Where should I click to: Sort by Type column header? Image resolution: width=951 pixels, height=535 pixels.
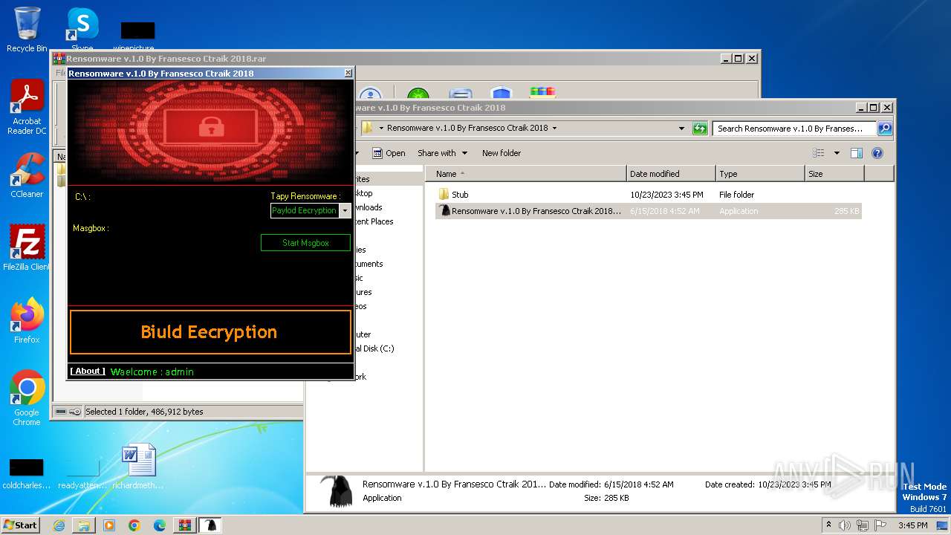(x=760, y=174)
